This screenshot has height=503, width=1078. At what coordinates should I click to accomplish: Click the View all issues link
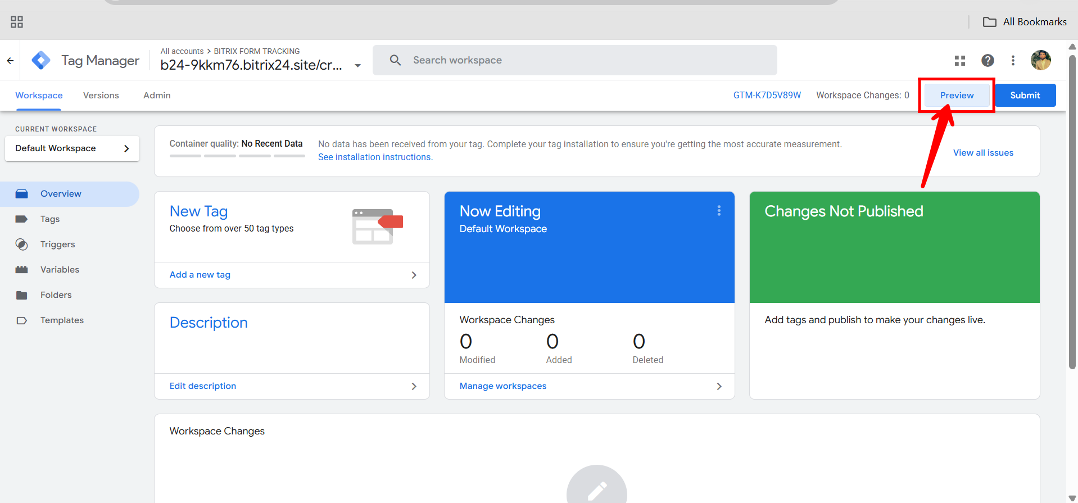click(x=983, y=153)
